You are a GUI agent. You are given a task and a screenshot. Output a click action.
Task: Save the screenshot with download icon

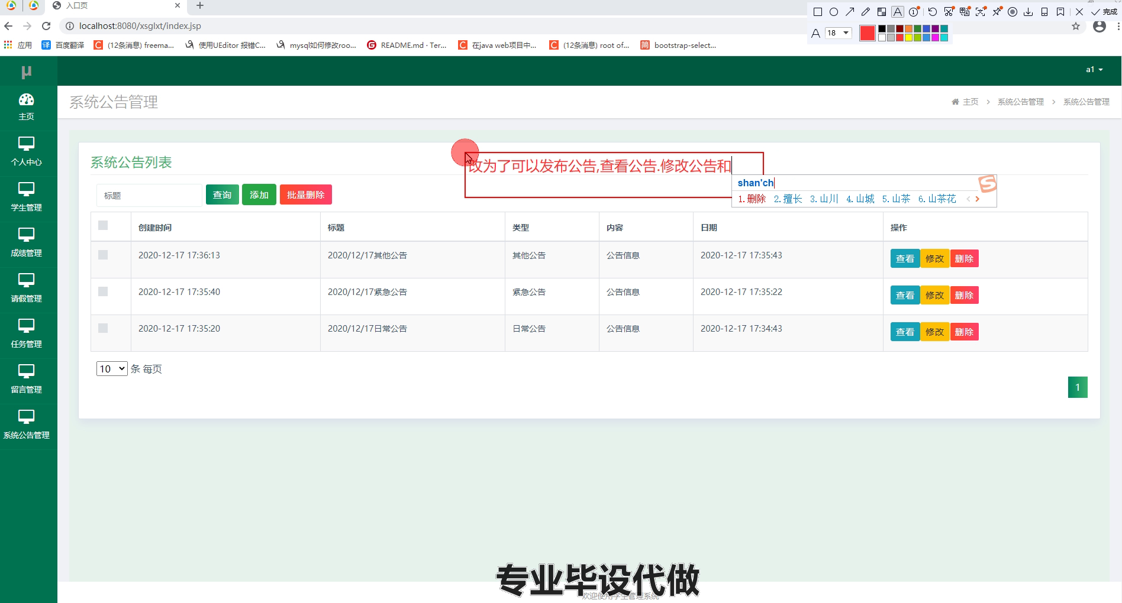pos(1028,12)
